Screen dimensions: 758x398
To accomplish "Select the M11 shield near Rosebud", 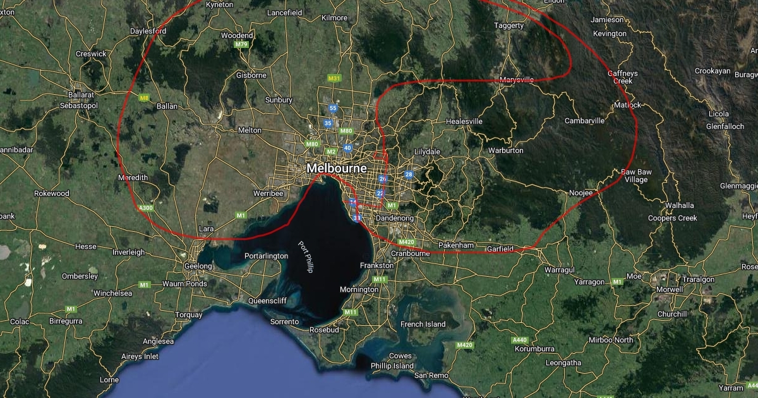I will (x=351, y=312).
